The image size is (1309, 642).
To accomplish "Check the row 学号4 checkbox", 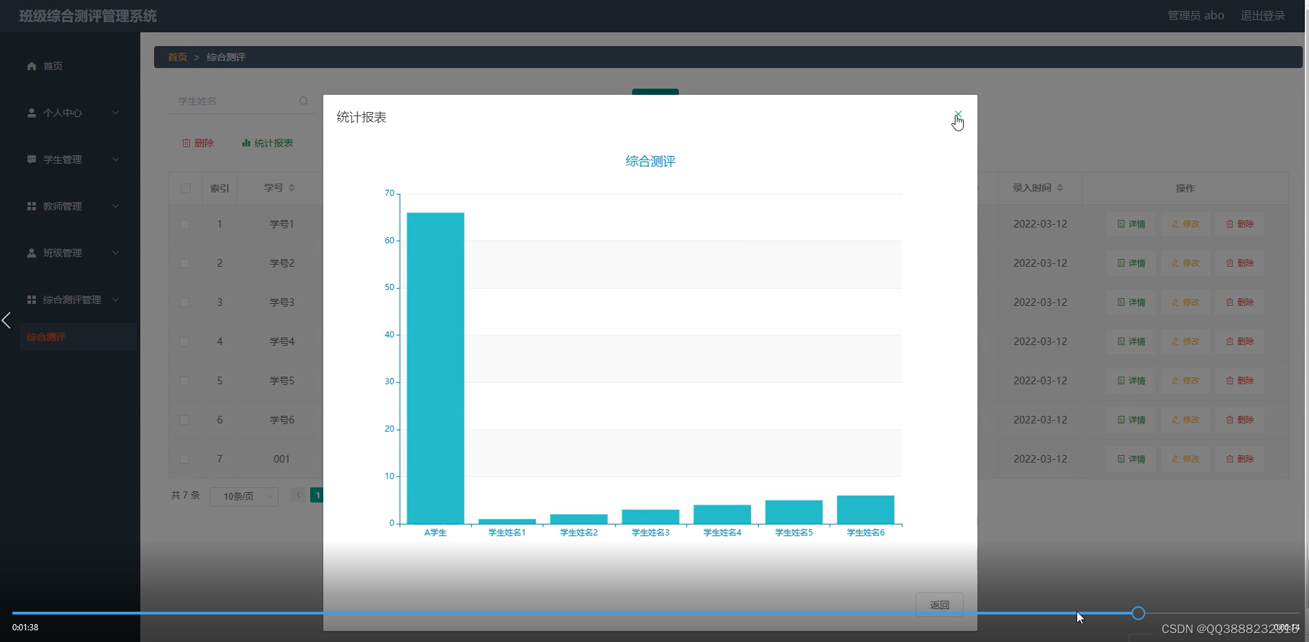I will [x=184, y=342].
